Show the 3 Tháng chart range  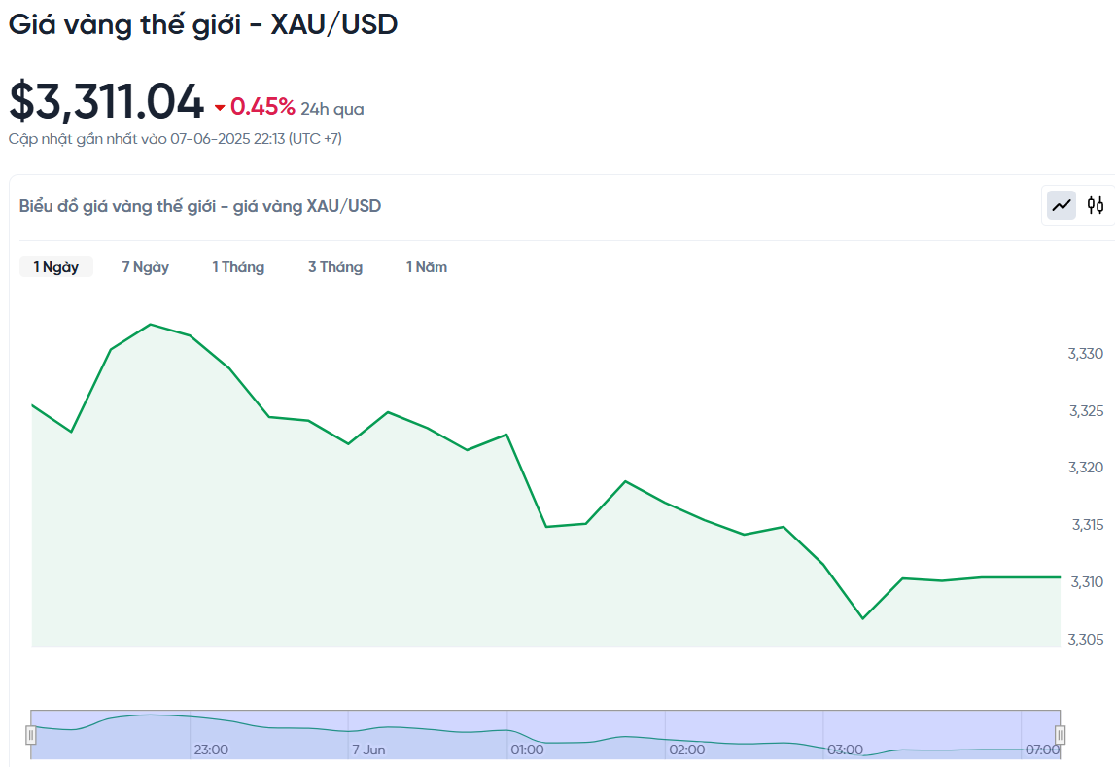pyautogui.click(x=335, y=267)
